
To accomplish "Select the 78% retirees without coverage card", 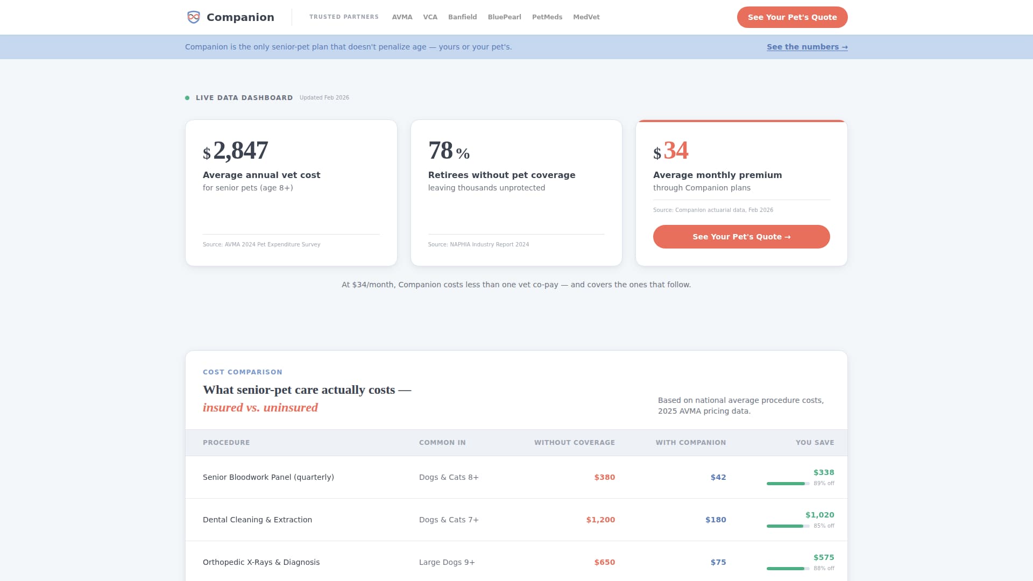I will pos(516,193).
